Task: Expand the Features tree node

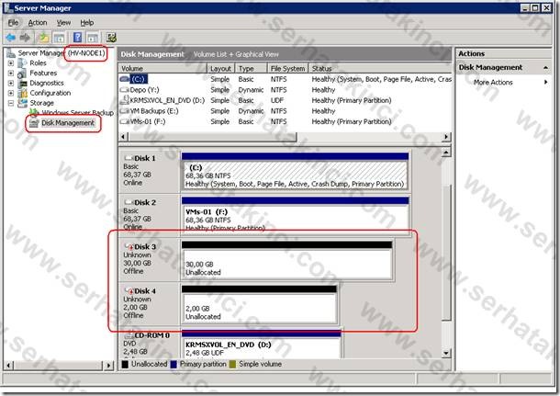Action: click(11, 73)
